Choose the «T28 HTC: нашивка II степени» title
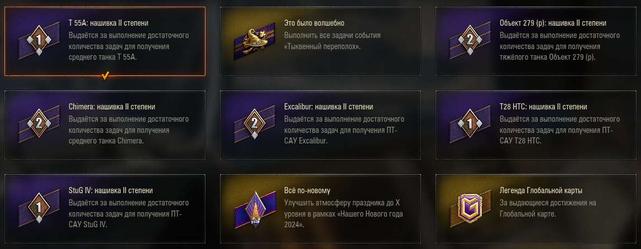This screenshot has width=641, height=249. [543, 107]
